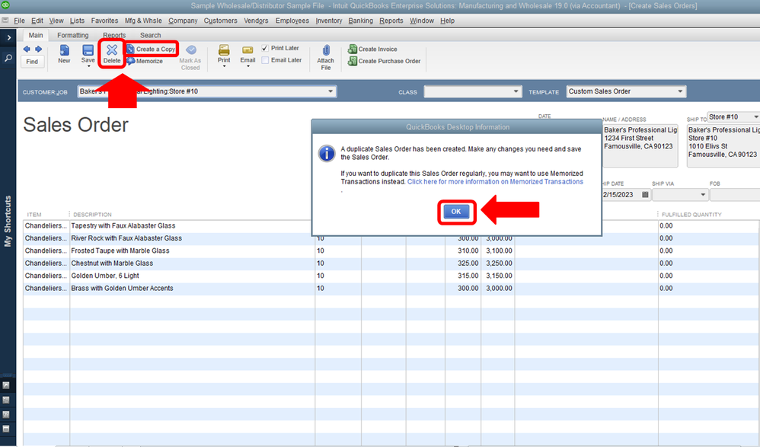Click the Name / Address box
The height and width of the screenshot is (447, 760).
point(640,146)
